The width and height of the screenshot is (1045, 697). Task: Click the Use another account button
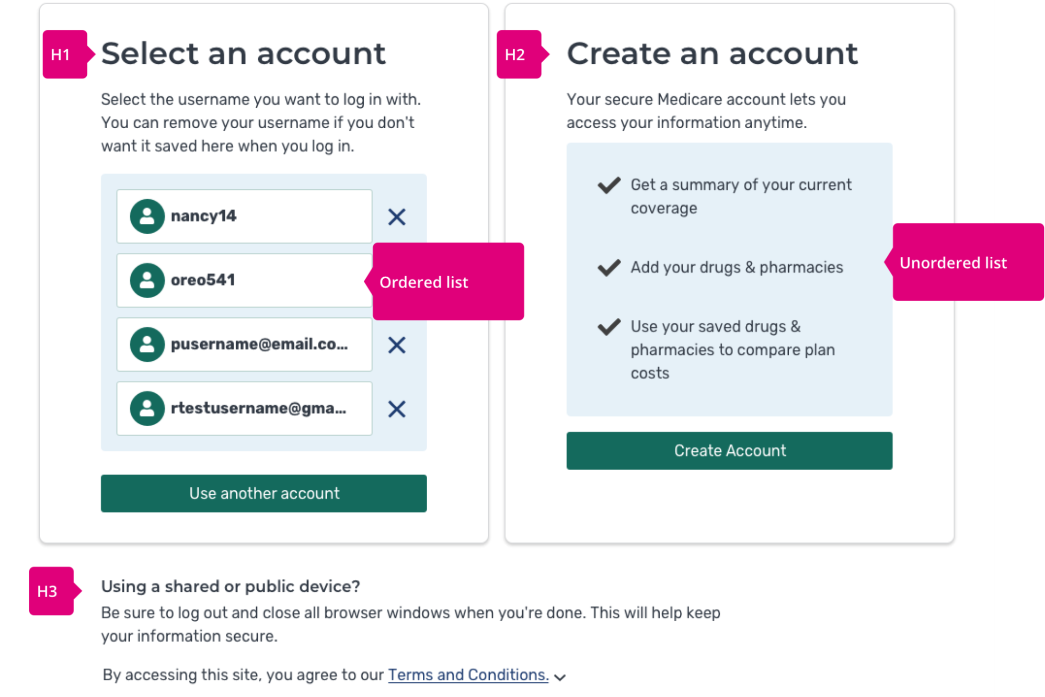(265, 493)
